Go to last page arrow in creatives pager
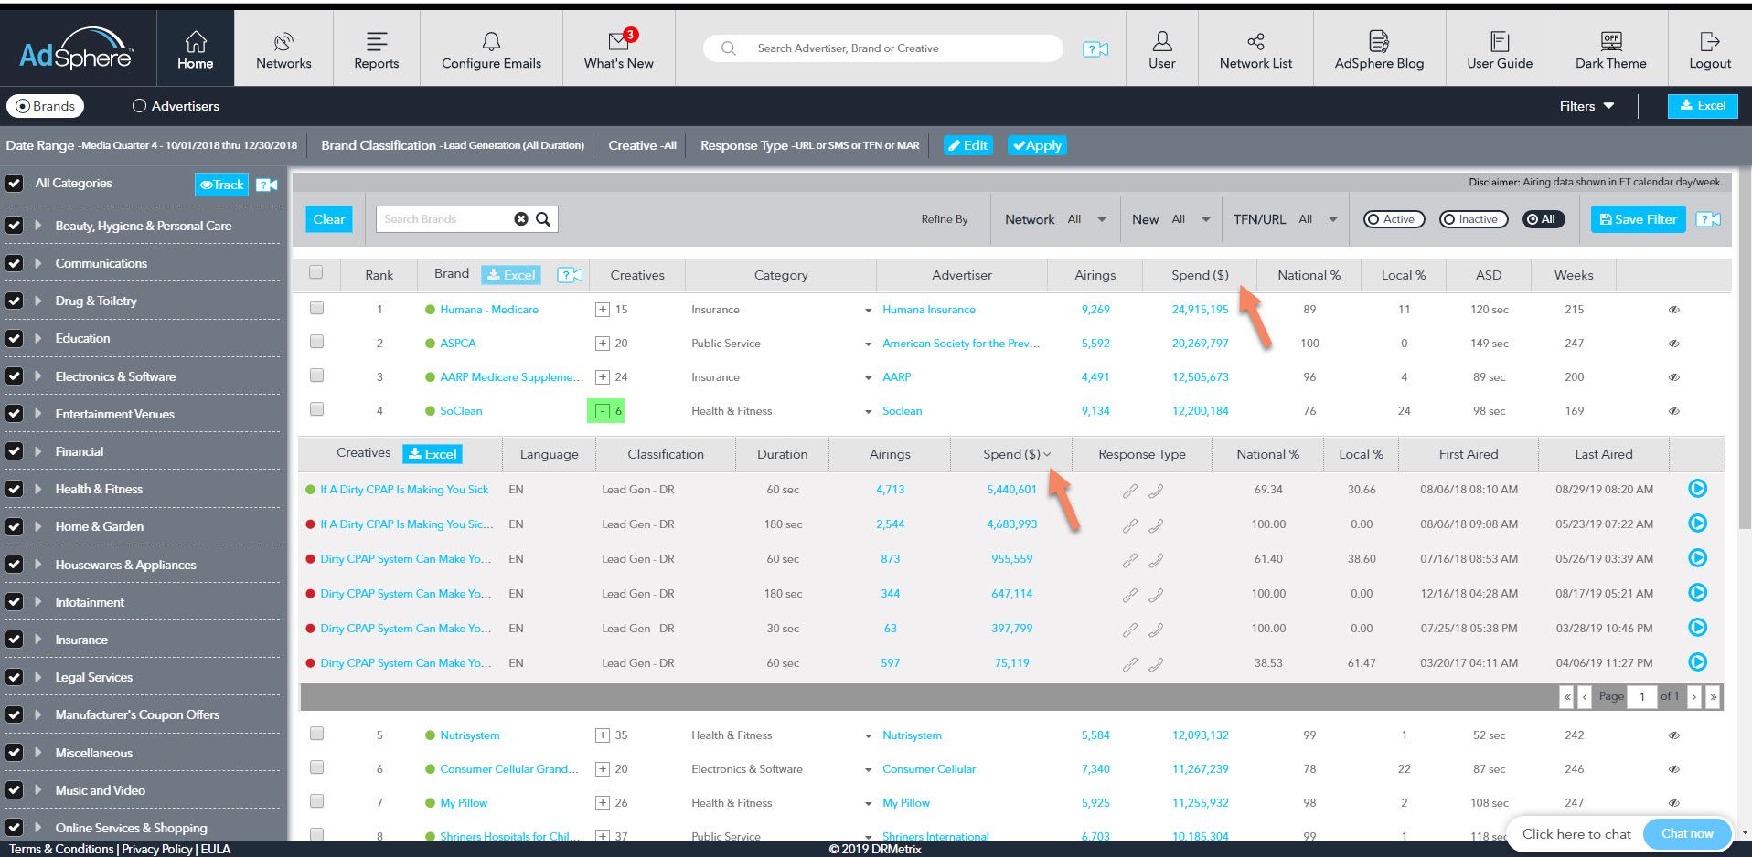This screenshot has height=857, width=1752. click(1713, 696)
